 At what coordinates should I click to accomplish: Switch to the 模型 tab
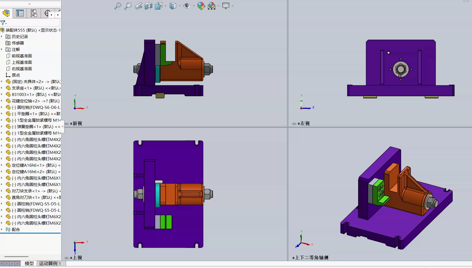click(x=29, y=263)
